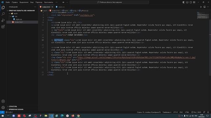Click the VS Code logo in title bar
Image resolution: width=211 pixels, height=118 pixels.
(2, 2)
